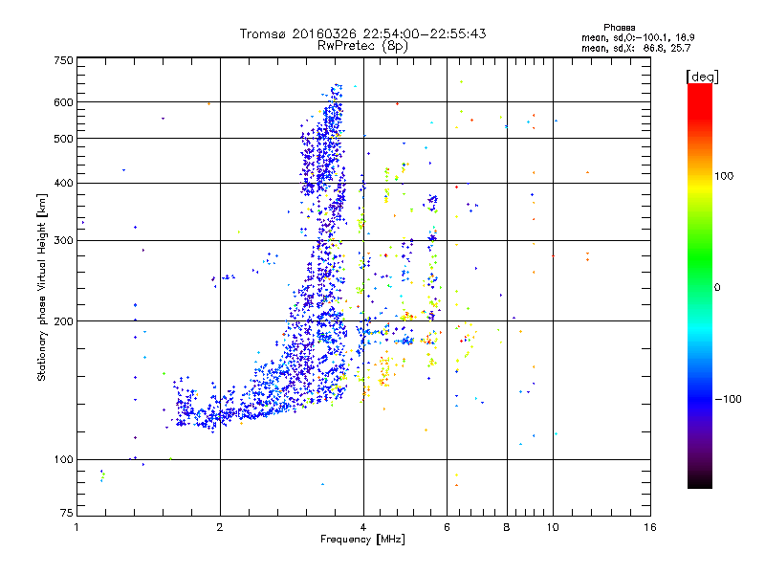Click the y-axis tick label "400"
The image size is (765, 574).
(x=63, y=184)
